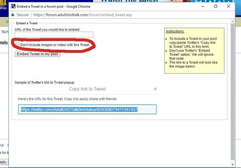Click 'The link to a Tweet will look like' instruction
241x168 pixels.
(193, 65)
